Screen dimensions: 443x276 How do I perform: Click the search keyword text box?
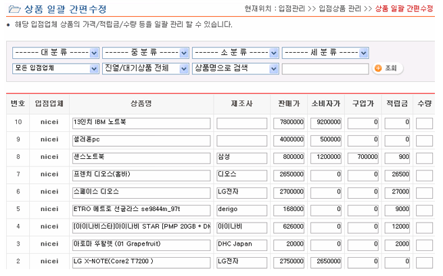(x=325, y=68)
